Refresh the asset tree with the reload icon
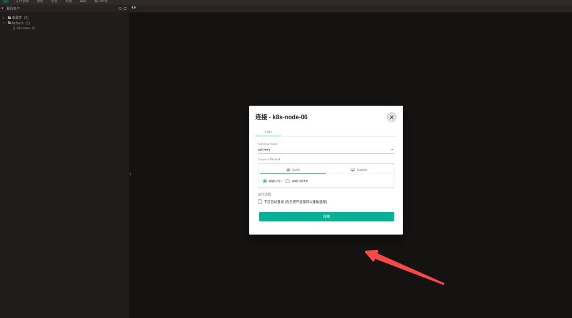Viewport: 572px width, 318px height. (x=125, y=8)
